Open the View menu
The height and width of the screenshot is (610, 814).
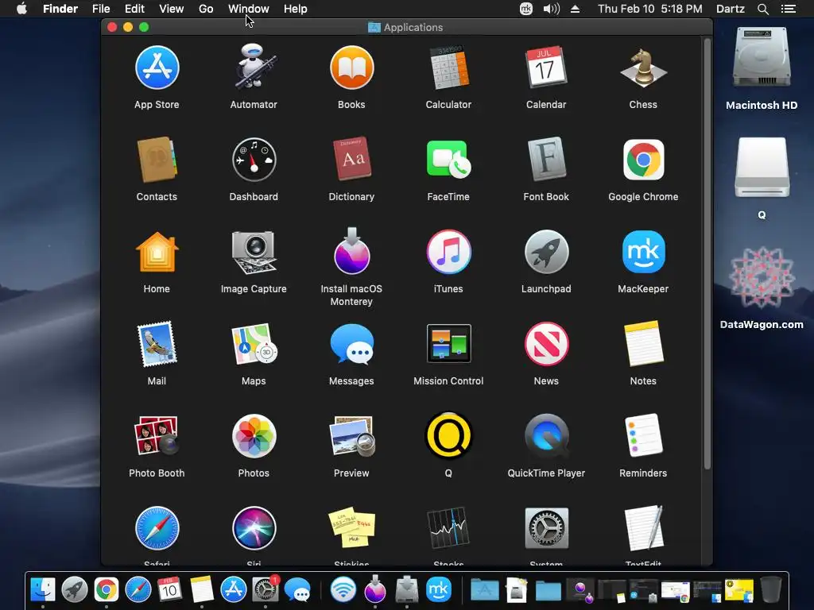pyautogui.click(x=172, y=9)
